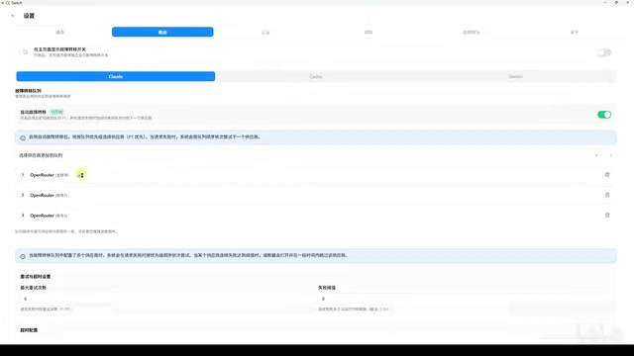The image size is (634, 356).
Task: Close the CC Switch window
Action: 627,2
